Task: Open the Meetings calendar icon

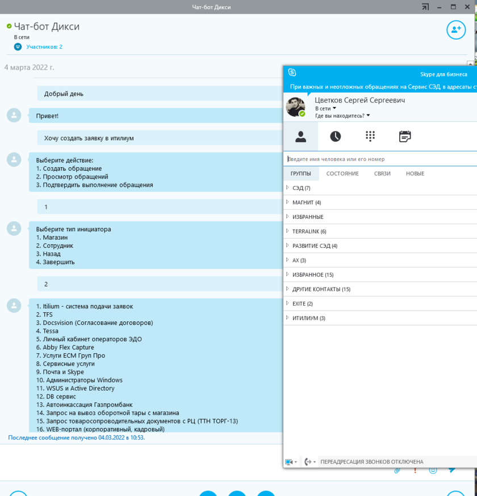Action: point(405,137)
